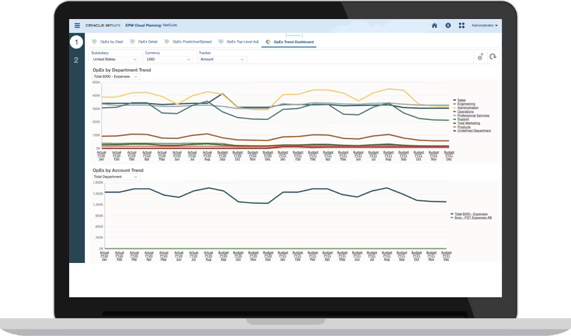Refresh the dashboard with the refresh icon

click(492, 57)
